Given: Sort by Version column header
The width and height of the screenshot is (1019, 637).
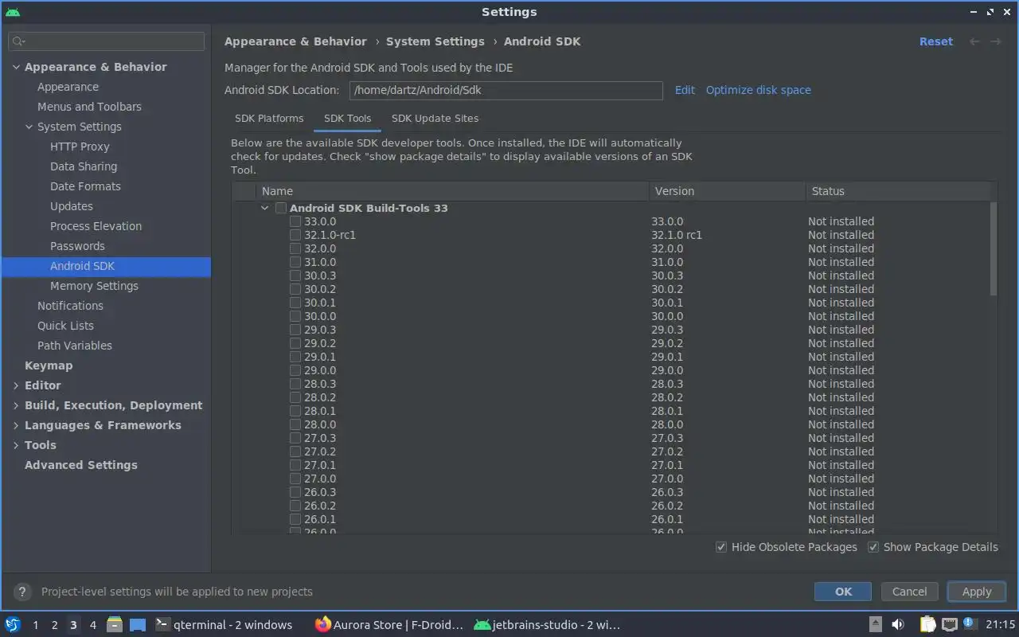Looking at the screenshot, I should (x=727, y=191).
